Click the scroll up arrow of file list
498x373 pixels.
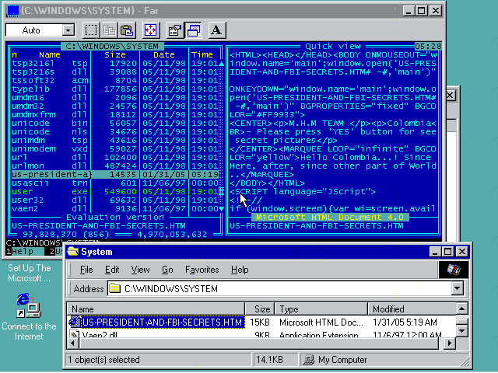[462, 309]
